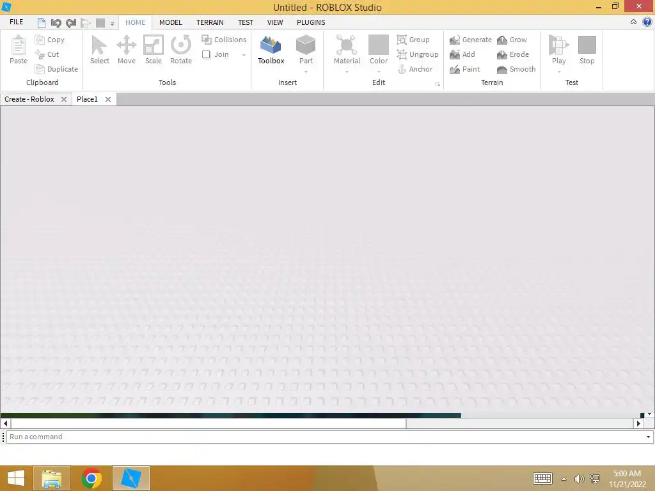Click the Undo quick-access icon
The image size is (655, 491).
click(x=56, y=23)
